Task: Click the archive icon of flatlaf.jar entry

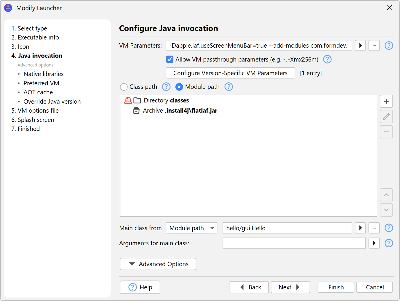Action: click(136, 111)
